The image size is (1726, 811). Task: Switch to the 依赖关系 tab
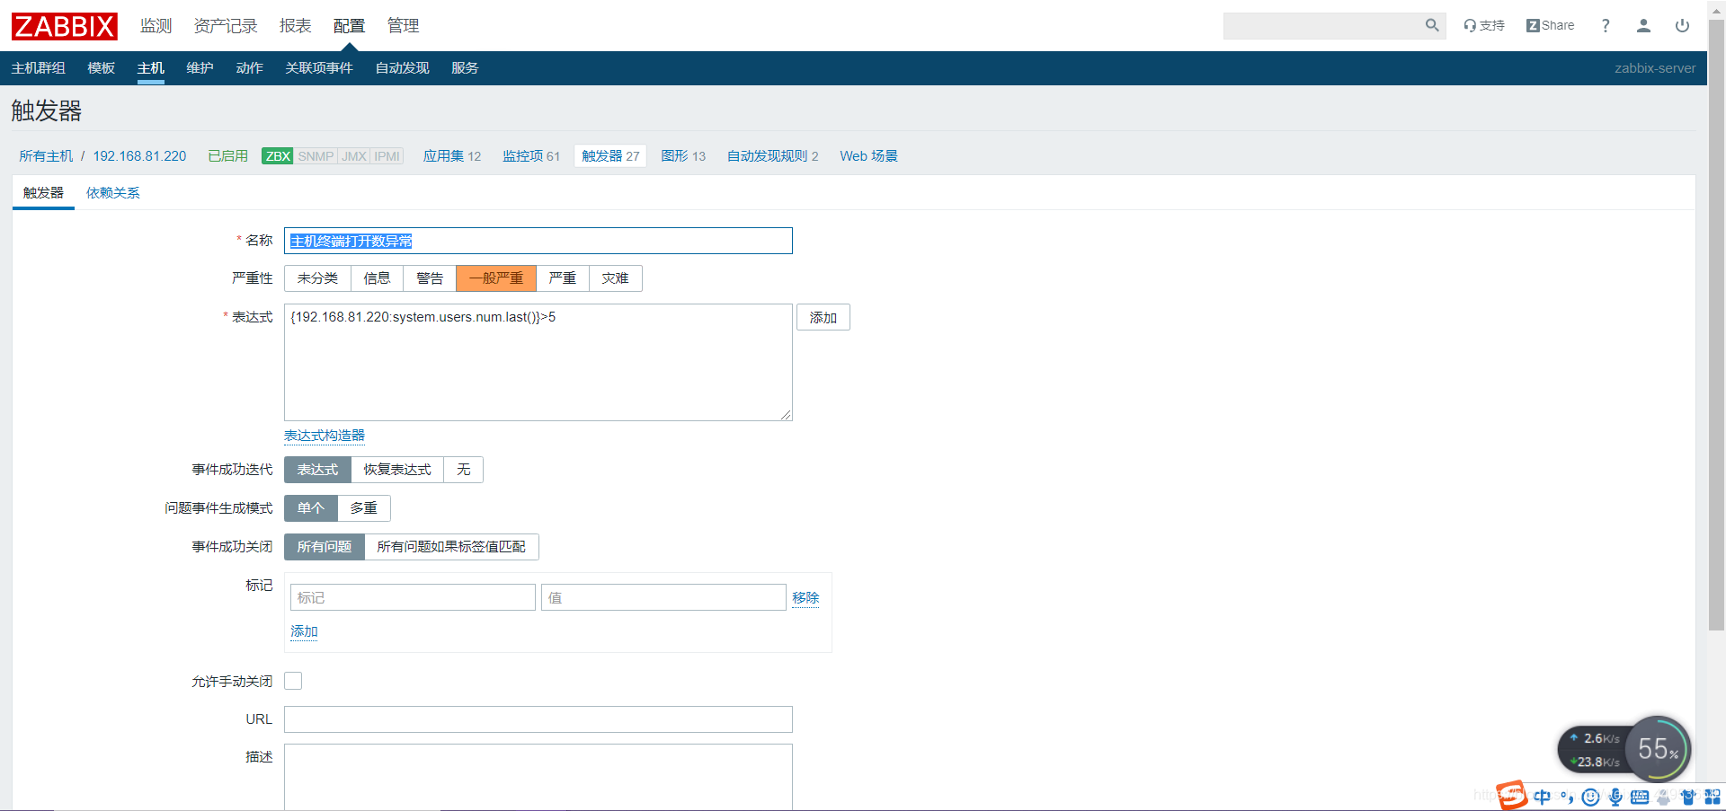pyautogui.click(x=113, y=193)
